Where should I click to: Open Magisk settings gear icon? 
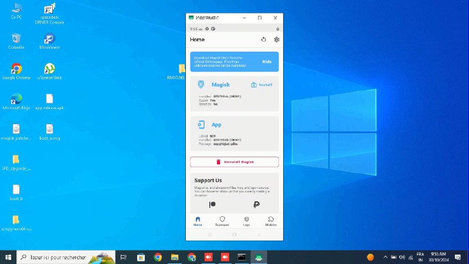click(276, 39)
